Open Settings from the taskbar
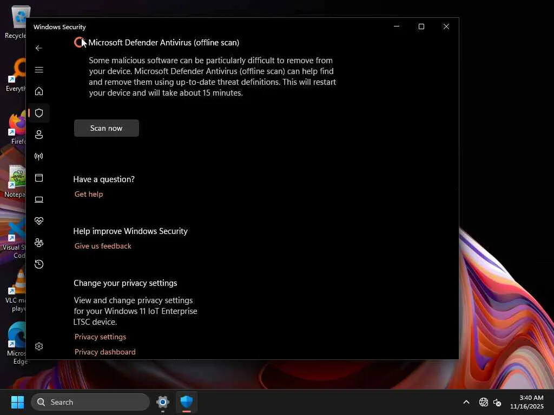This screenshot has height=415, width=554. (x=163, y=402)
